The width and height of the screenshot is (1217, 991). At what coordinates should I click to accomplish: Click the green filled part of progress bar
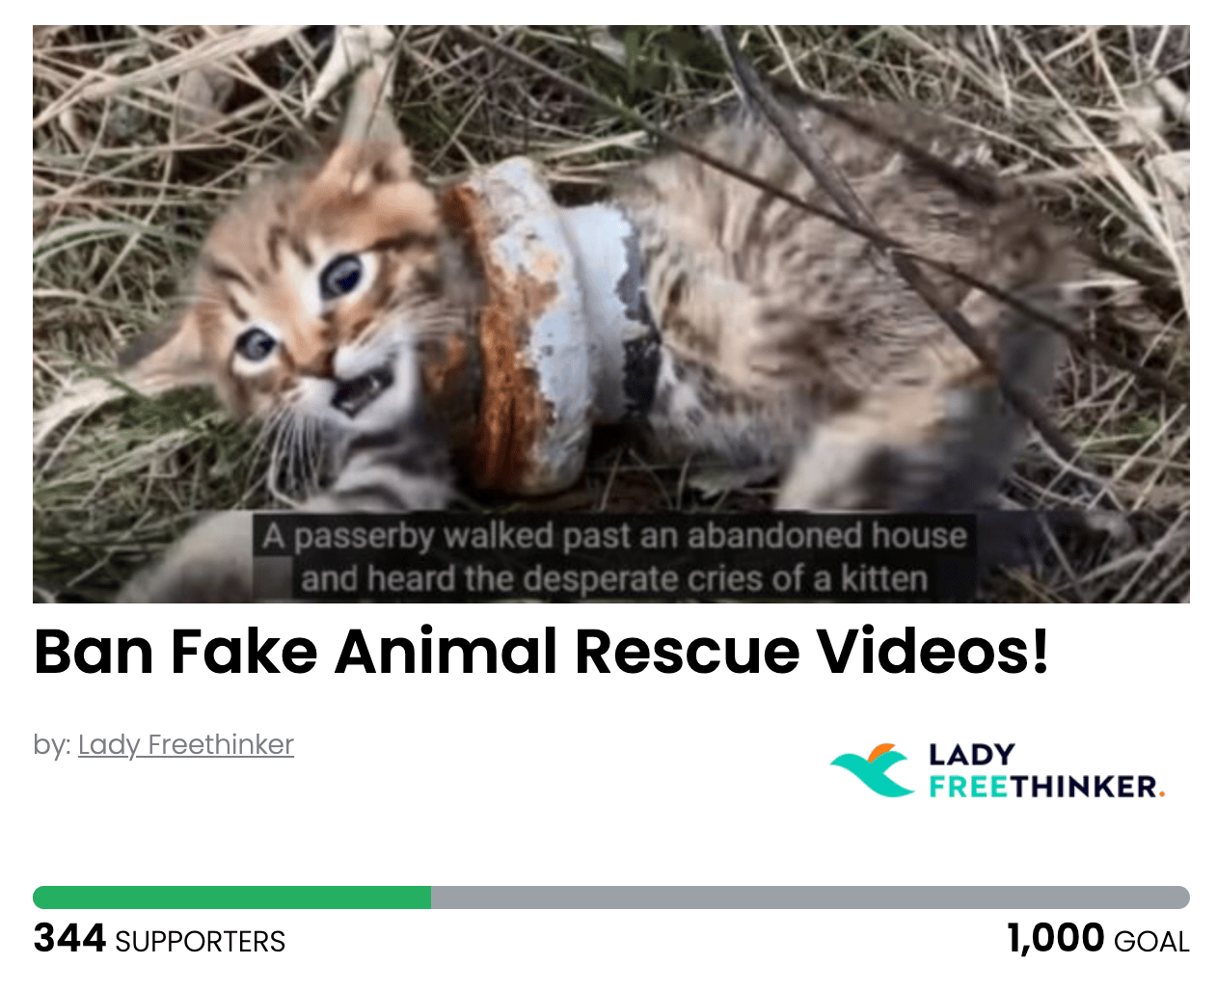(231, 897)
